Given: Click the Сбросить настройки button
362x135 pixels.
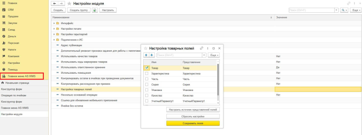Looking at the screenshot, I should pos(193,117).
